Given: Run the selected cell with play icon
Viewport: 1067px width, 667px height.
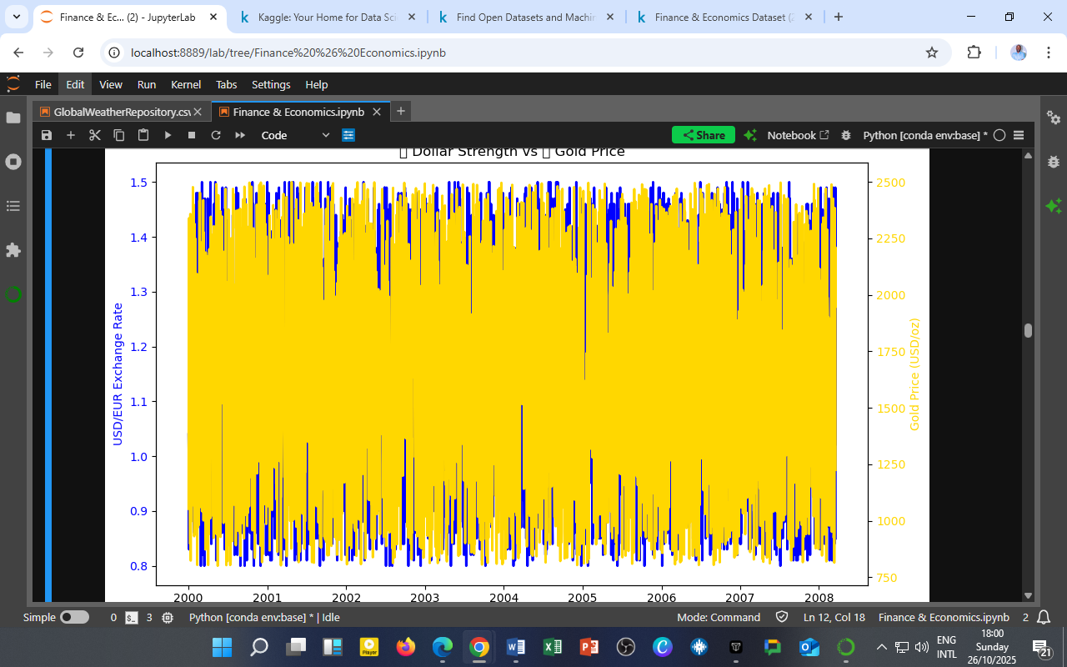Looking at the screenshot, I should pyautogui.click(x=168, y=135).
